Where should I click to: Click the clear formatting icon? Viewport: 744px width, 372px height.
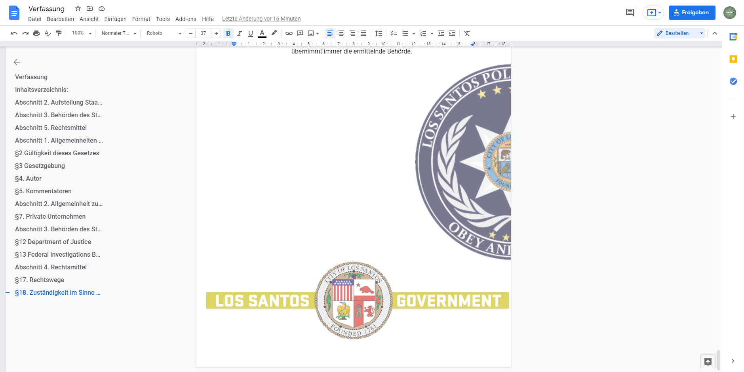click(x=467, y=33)
